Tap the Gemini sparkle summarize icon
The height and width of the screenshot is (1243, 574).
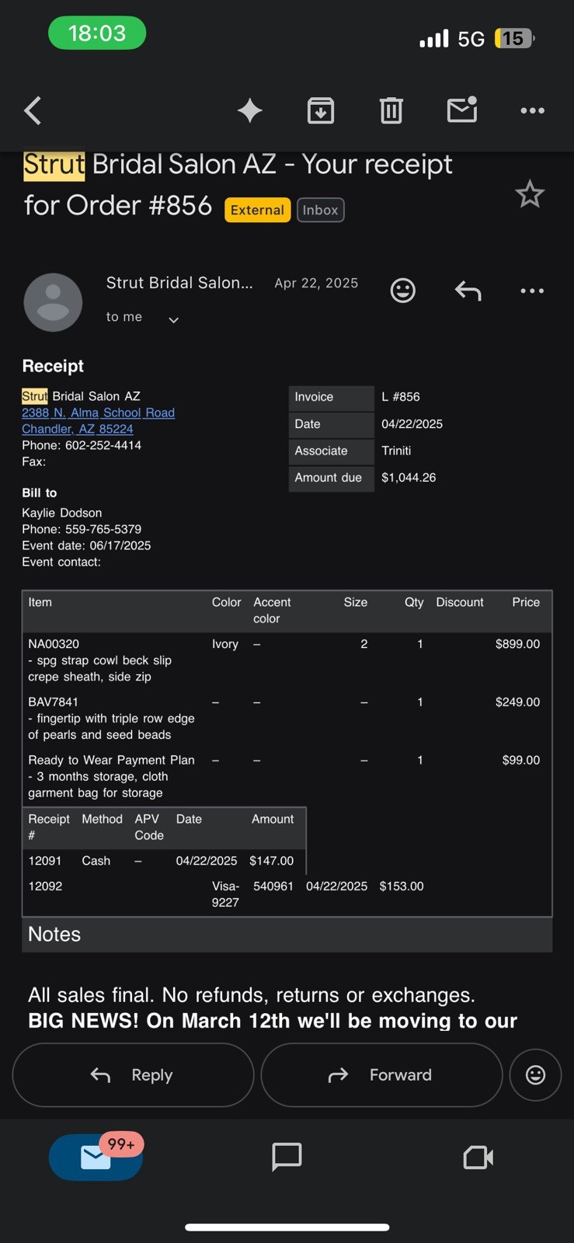(250, 110)
